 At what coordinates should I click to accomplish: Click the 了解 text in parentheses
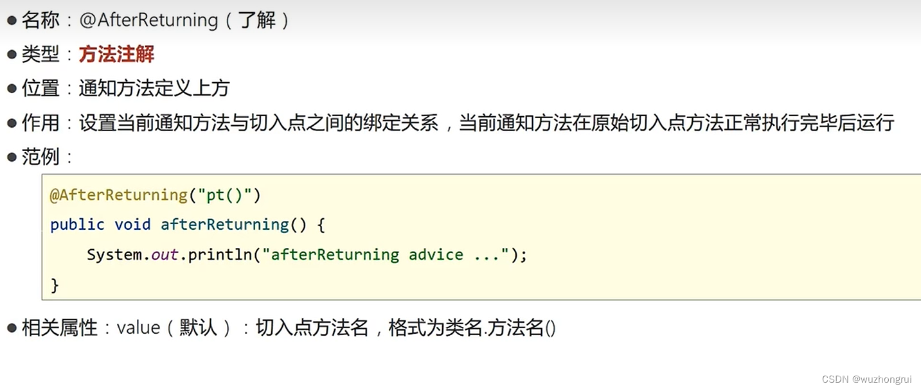point(257,20)
